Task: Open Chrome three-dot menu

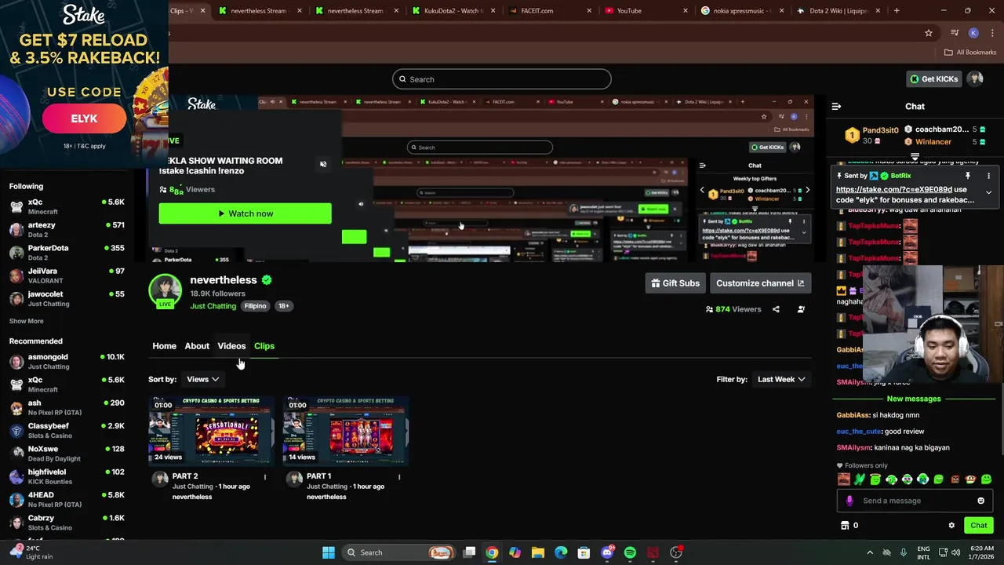Action: click(991, 33)
